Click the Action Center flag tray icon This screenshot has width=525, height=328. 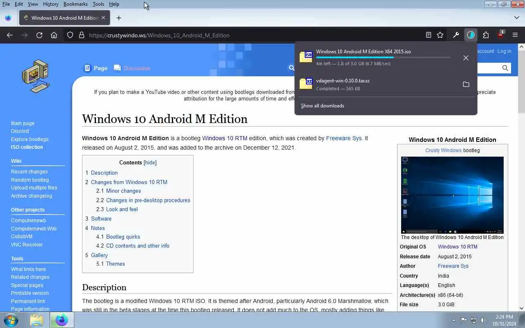tap(463, 320)
